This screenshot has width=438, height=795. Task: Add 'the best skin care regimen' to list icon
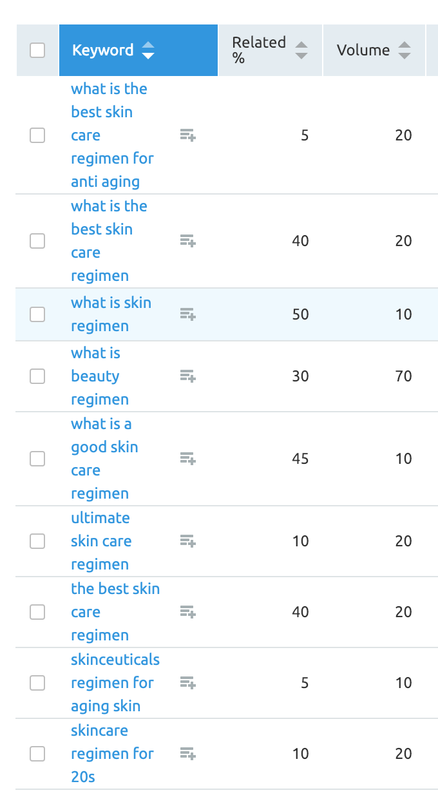click(x=187, y=612)
